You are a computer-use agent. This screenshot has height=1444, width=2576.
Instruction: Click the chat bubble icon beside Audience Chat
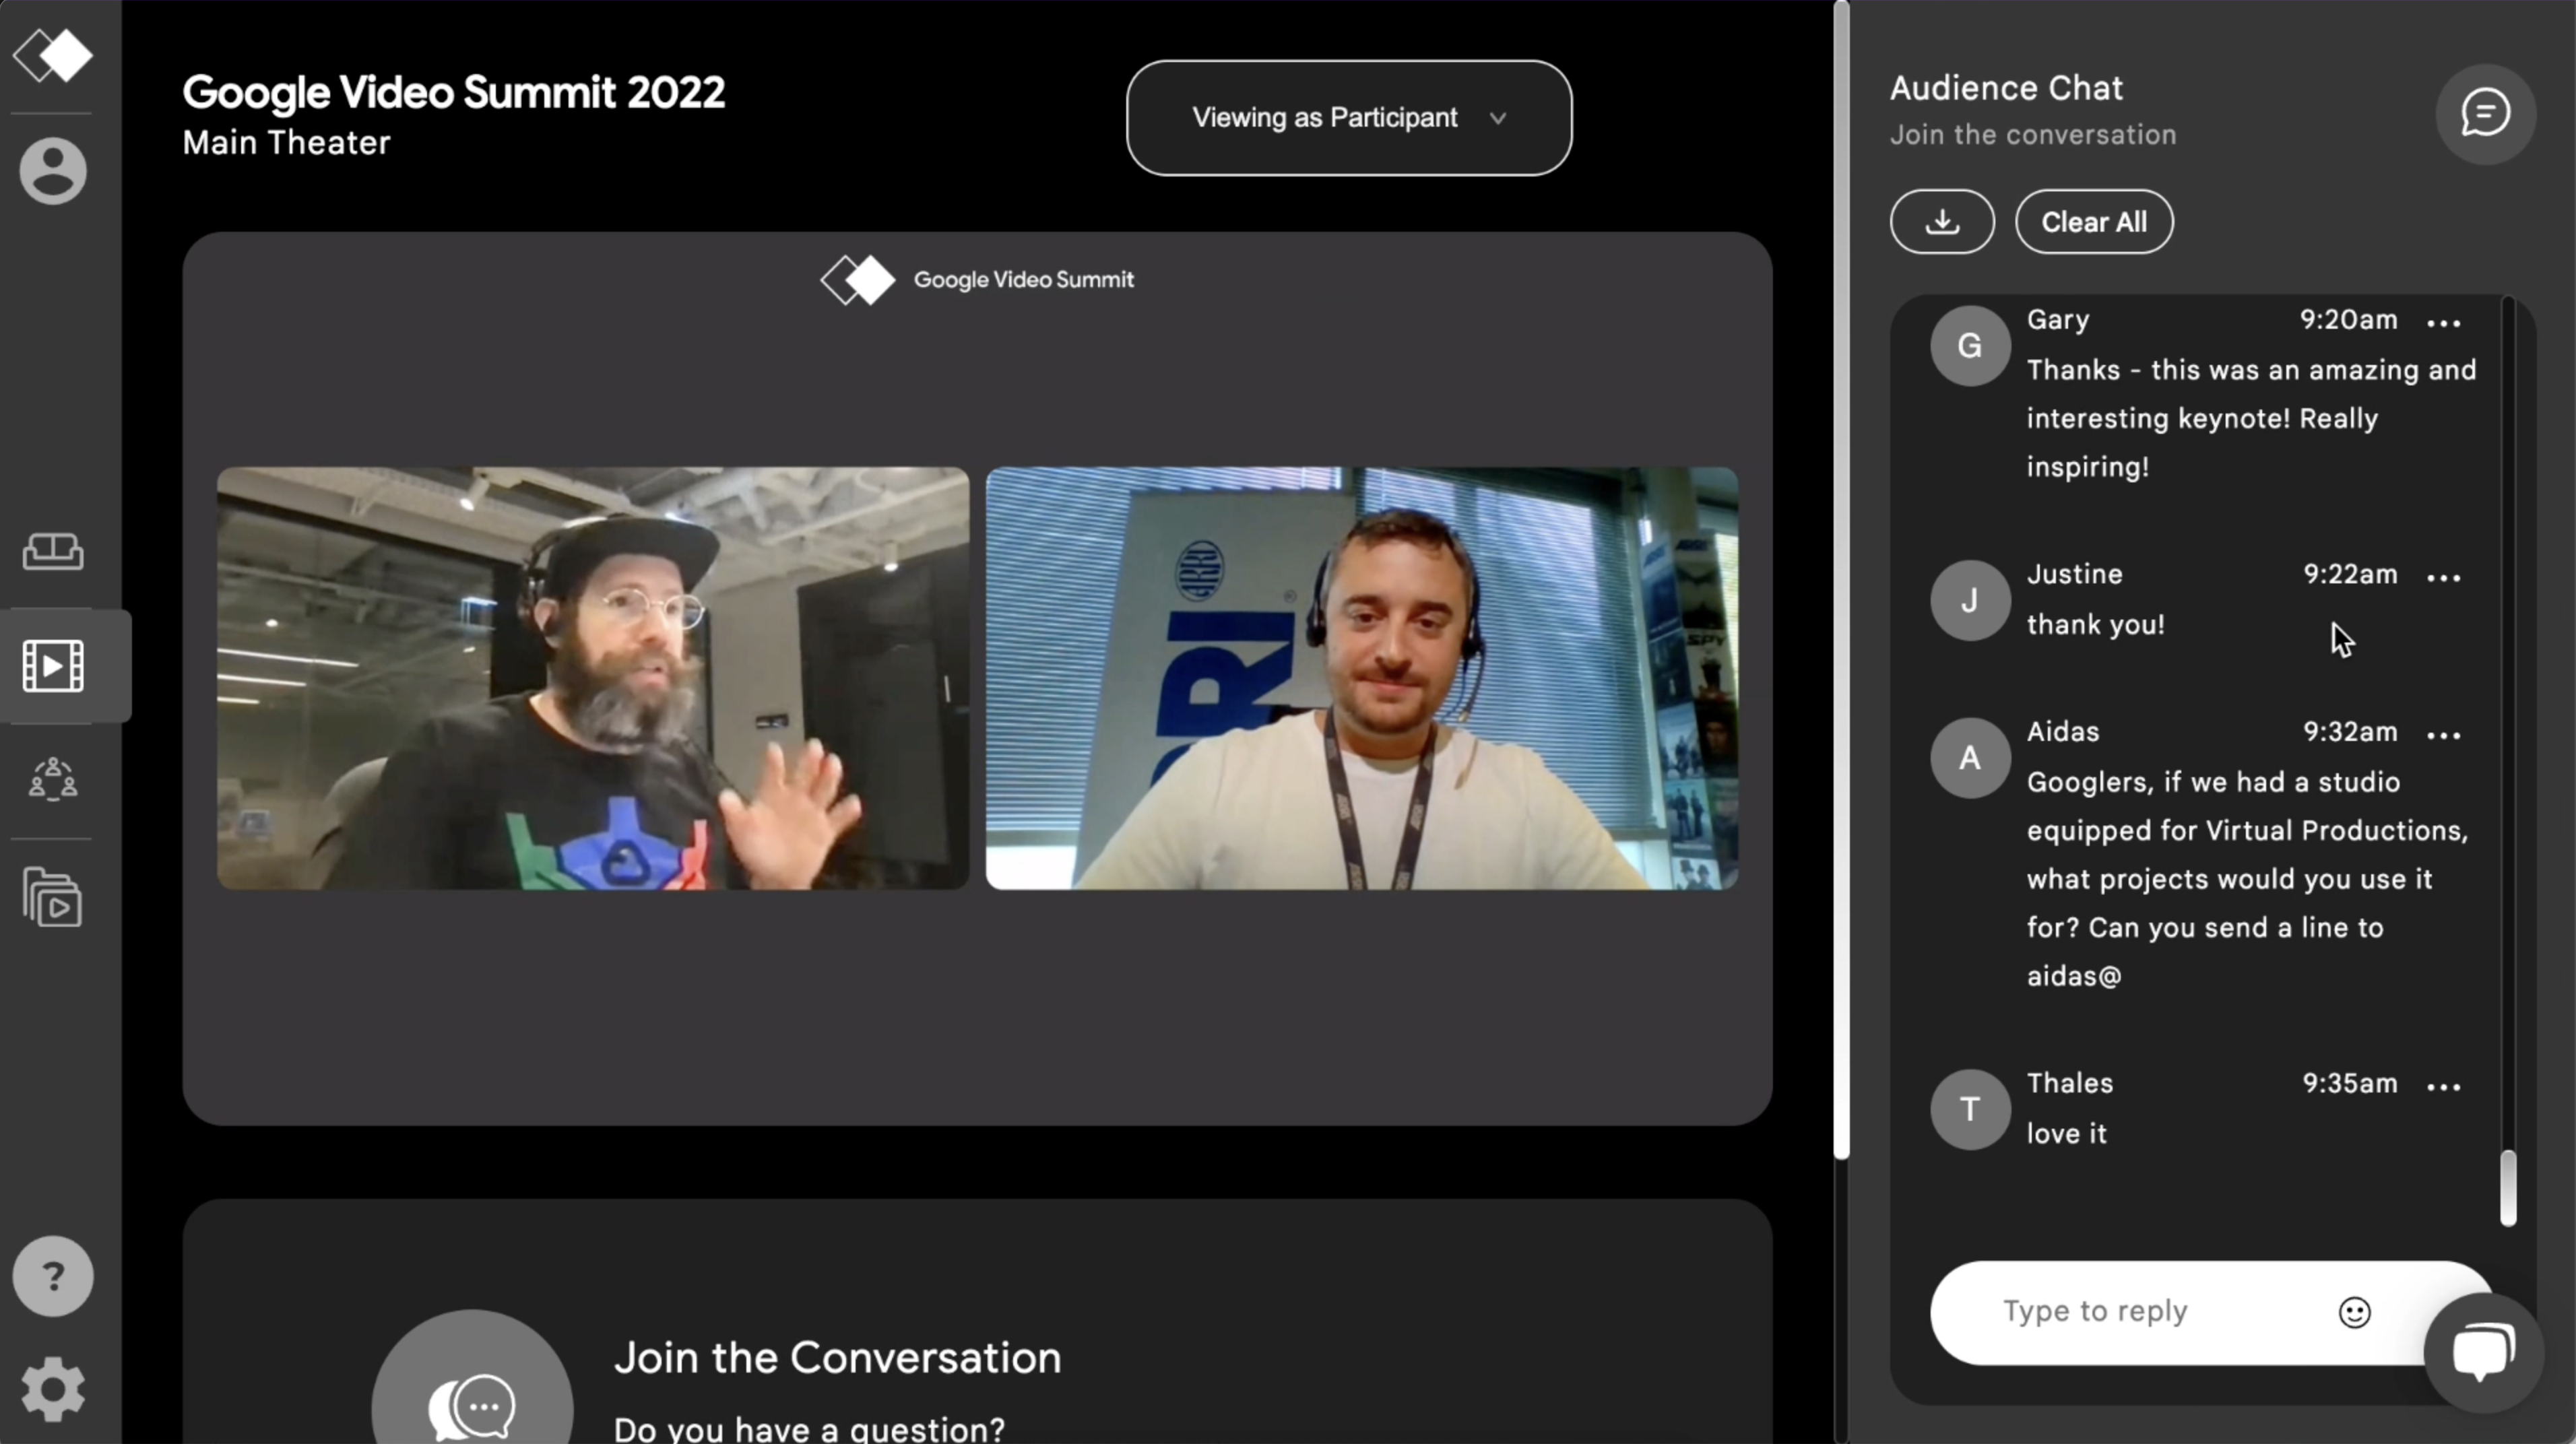(x=2485, y=113)
